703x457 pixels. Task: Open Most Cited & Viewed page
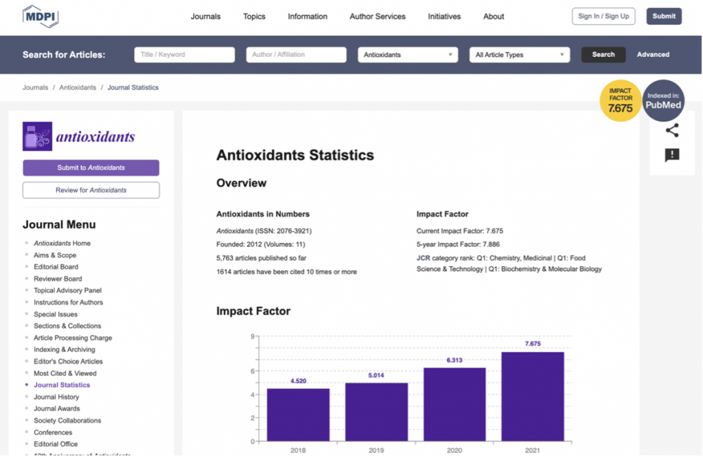(x=65, y=373)
